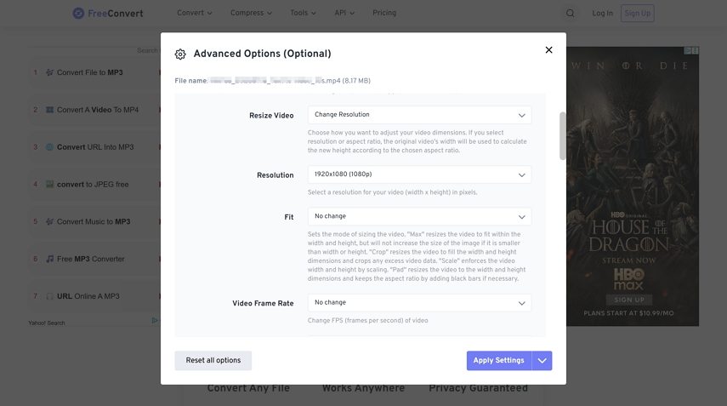
Task: Expand the arrow next to Apply Settings
Action: (x=542, y=361)
